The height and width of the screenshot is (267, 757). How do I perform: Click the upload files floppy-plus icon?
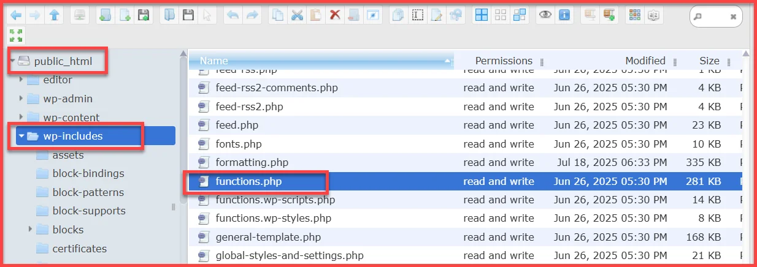click(144, 15)
